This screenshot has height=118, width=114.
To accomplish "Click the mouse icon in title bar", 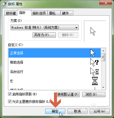I will pos(4,4).
